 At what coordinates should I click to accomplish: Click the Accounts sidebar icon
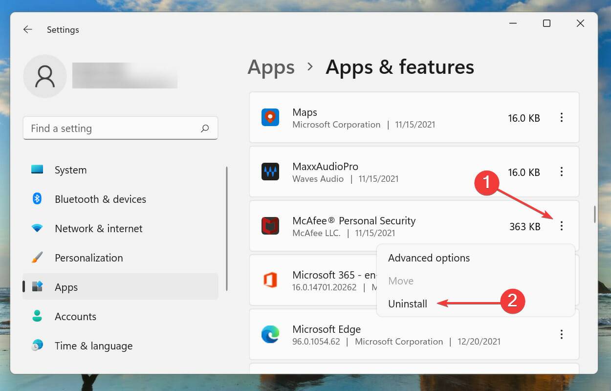click(36, 316)
